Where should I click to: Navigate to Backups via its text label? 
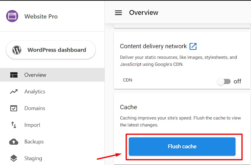tap(34, 142)
